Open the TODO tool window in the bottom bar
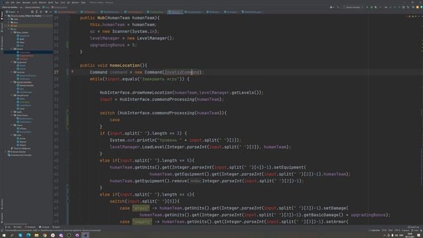 18,227
